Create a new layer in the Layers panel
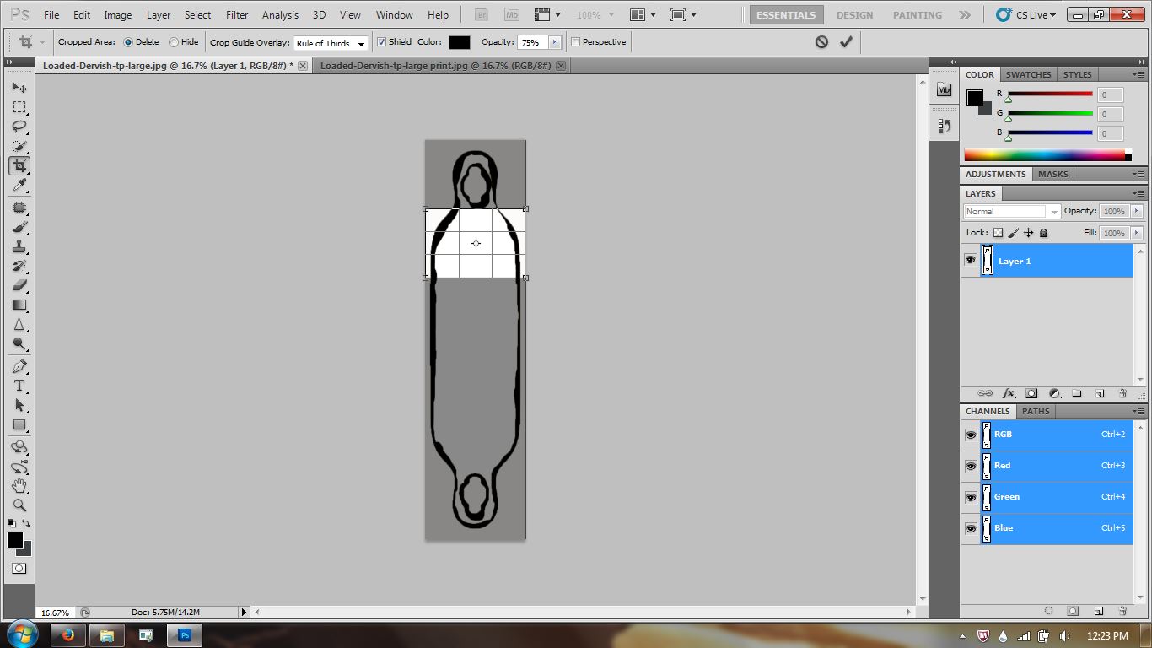Screen dimensions: 1152x648 [x=1100, y=393]
